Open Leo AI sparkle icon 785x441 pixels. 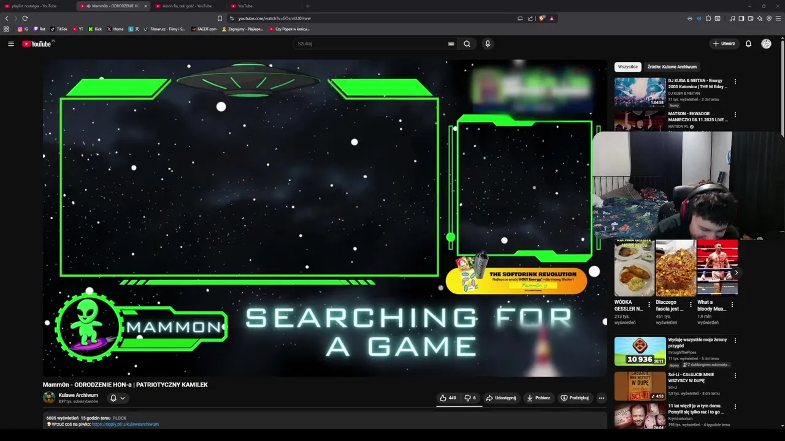click(760, 18)
